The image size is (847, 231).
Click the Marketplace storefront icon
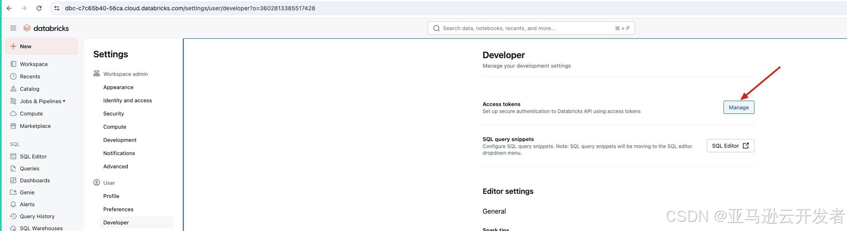(13, 126)
